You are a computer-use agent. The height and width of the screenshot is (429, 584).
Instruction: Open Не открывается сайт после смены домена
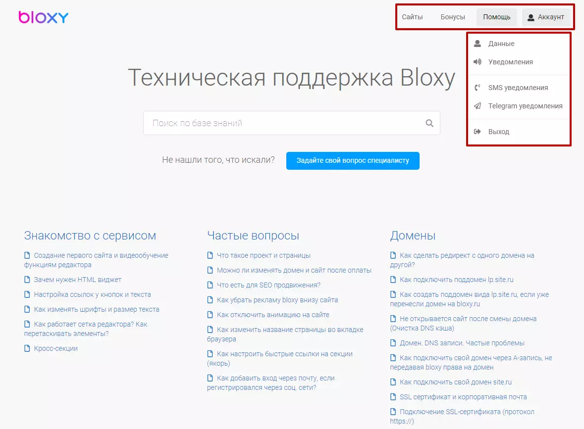(x=463, y=323)
